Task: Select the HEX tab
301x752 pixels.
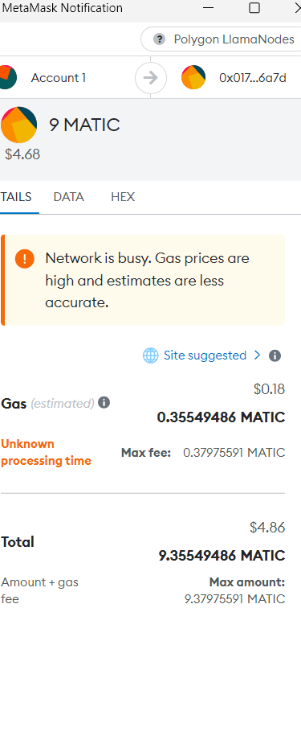Action: point(123,196)
